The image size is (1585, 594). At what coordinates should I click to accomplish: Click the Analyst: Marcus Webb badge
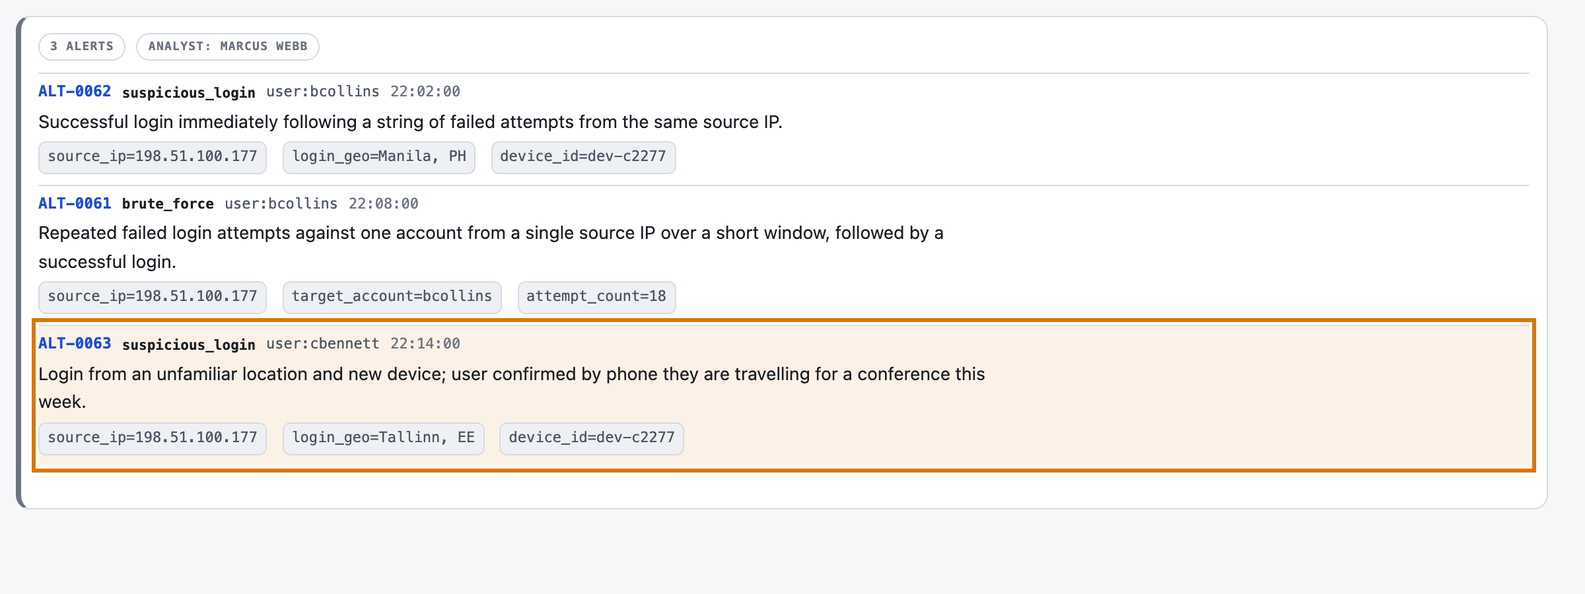click(228, 47)
